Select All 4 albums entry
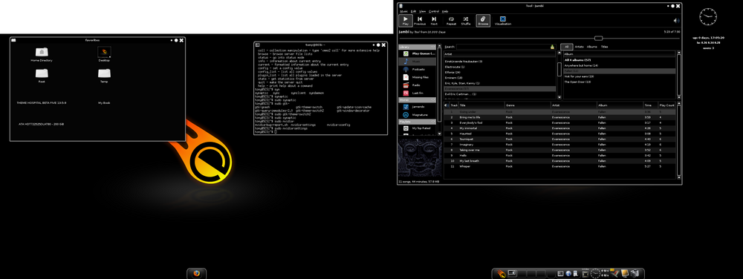This screenshot has height=279, width=743. point(619,60)
